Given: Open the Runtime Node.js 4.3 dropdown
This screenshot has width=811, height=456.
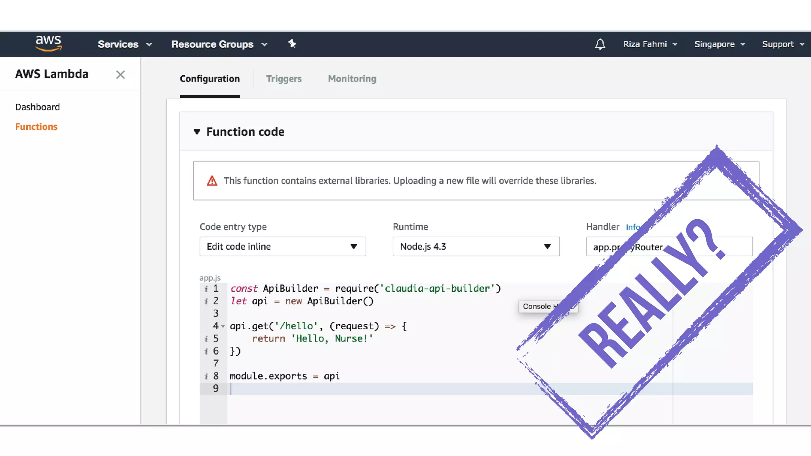Looking at the screenshot, I should pyautogui.click(x=476, y=246).
